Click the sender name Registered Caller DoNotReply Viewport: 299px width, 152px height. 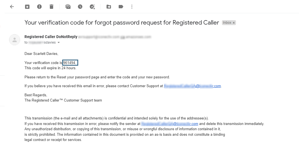pos(51,37)
